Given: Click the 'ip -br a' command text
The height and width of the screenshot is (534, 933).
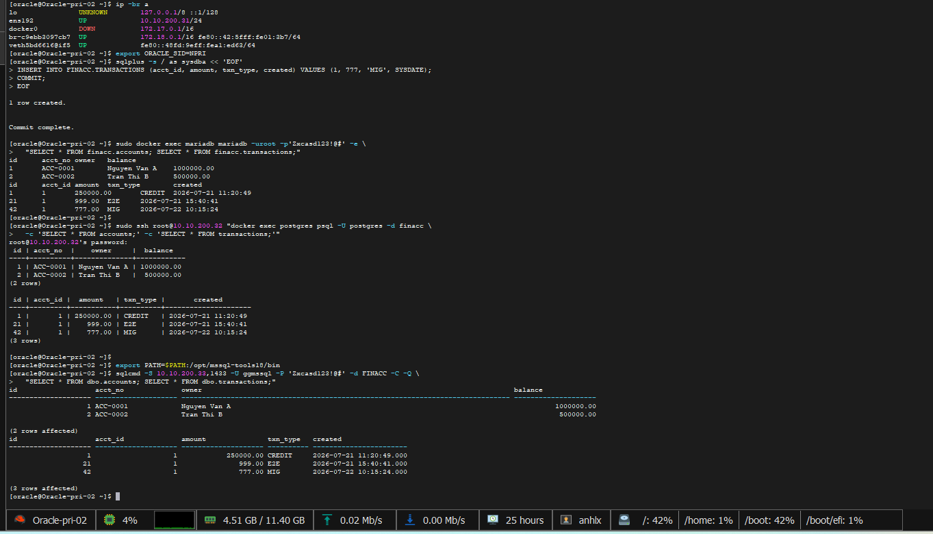Looking at the screenshot, I should [133, 4].
